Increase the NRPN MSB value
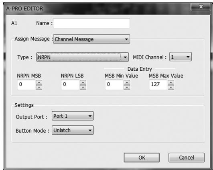213x170 pixels. [39, 82]
